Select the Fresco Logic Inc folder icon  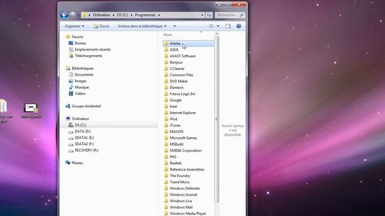tap(166, 94)
